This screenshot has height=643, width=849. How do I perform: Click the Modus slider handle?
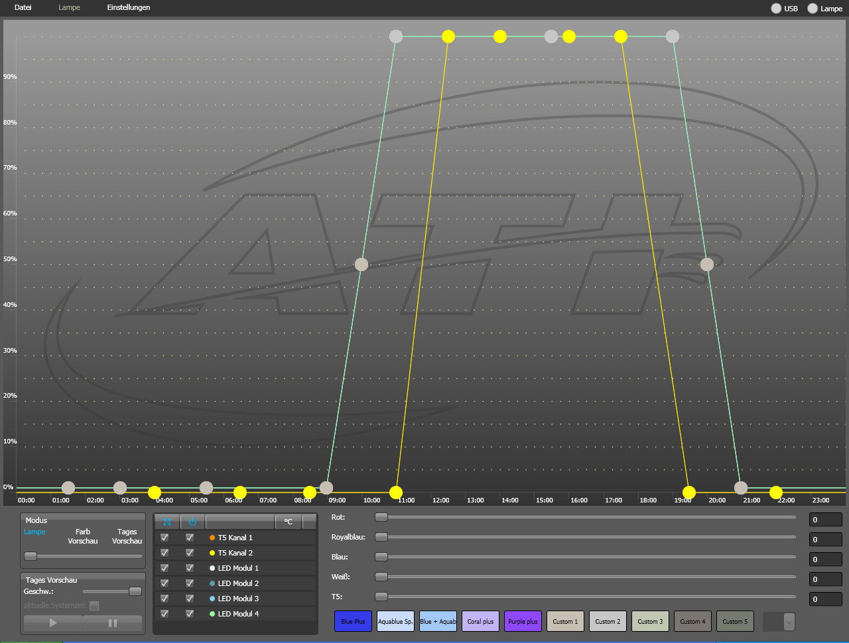pyautogui.click(x=31, y=556)
